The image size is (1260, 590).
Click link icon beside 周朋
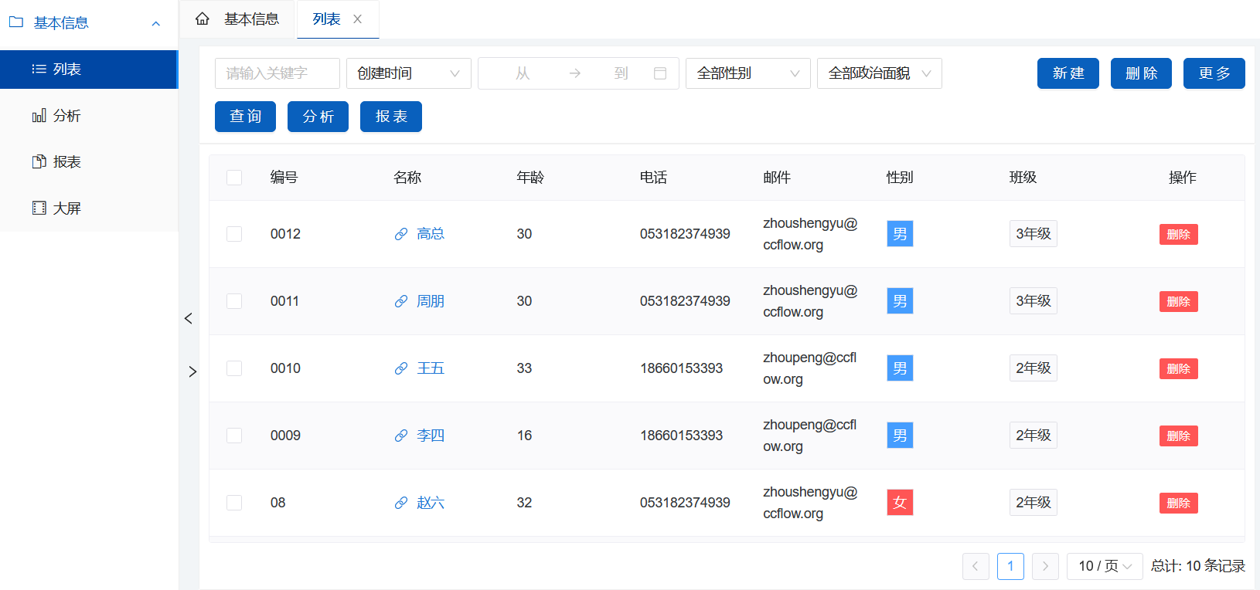[401, 301]
